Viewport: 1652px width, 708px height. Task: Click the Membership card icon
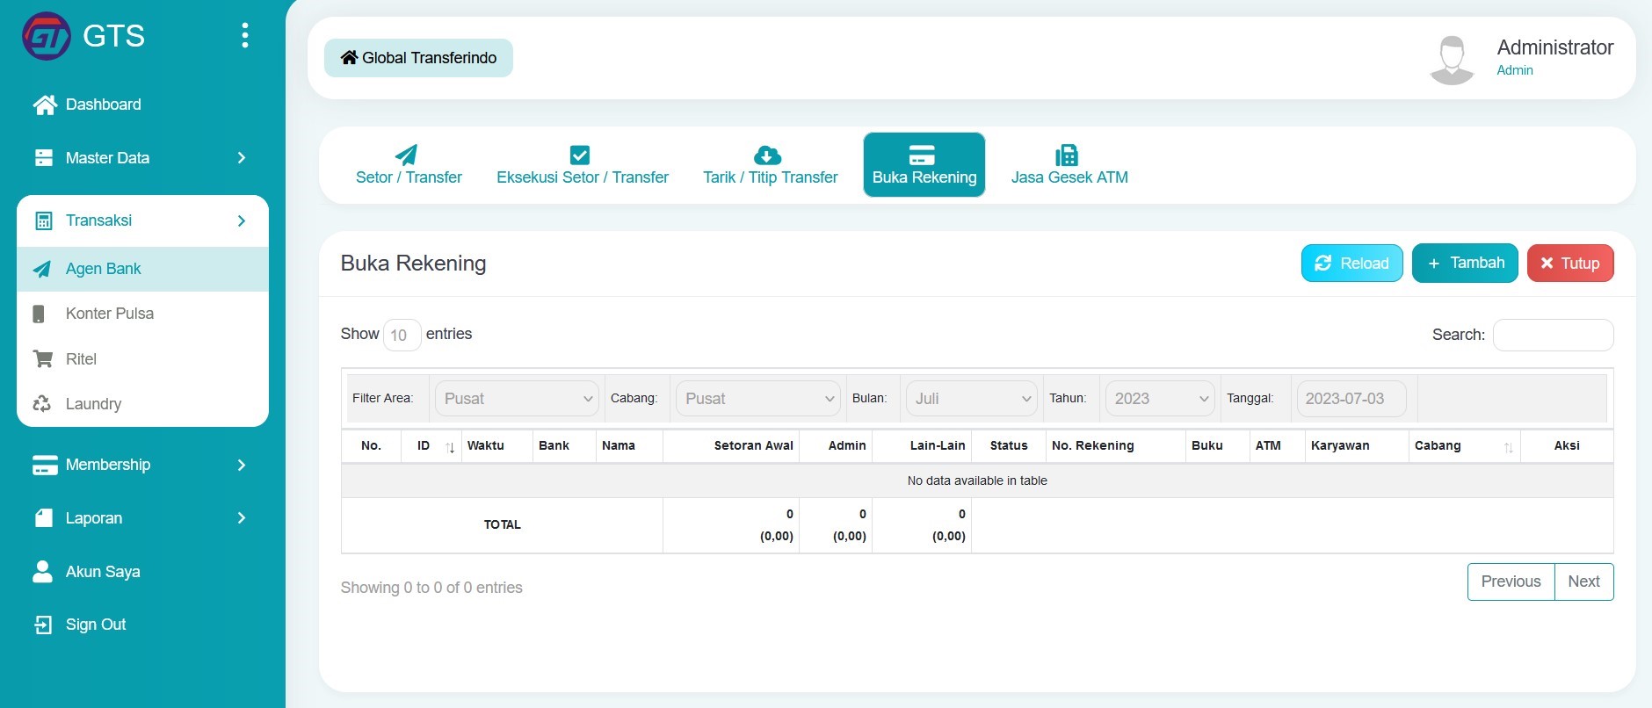coord(45,465)
